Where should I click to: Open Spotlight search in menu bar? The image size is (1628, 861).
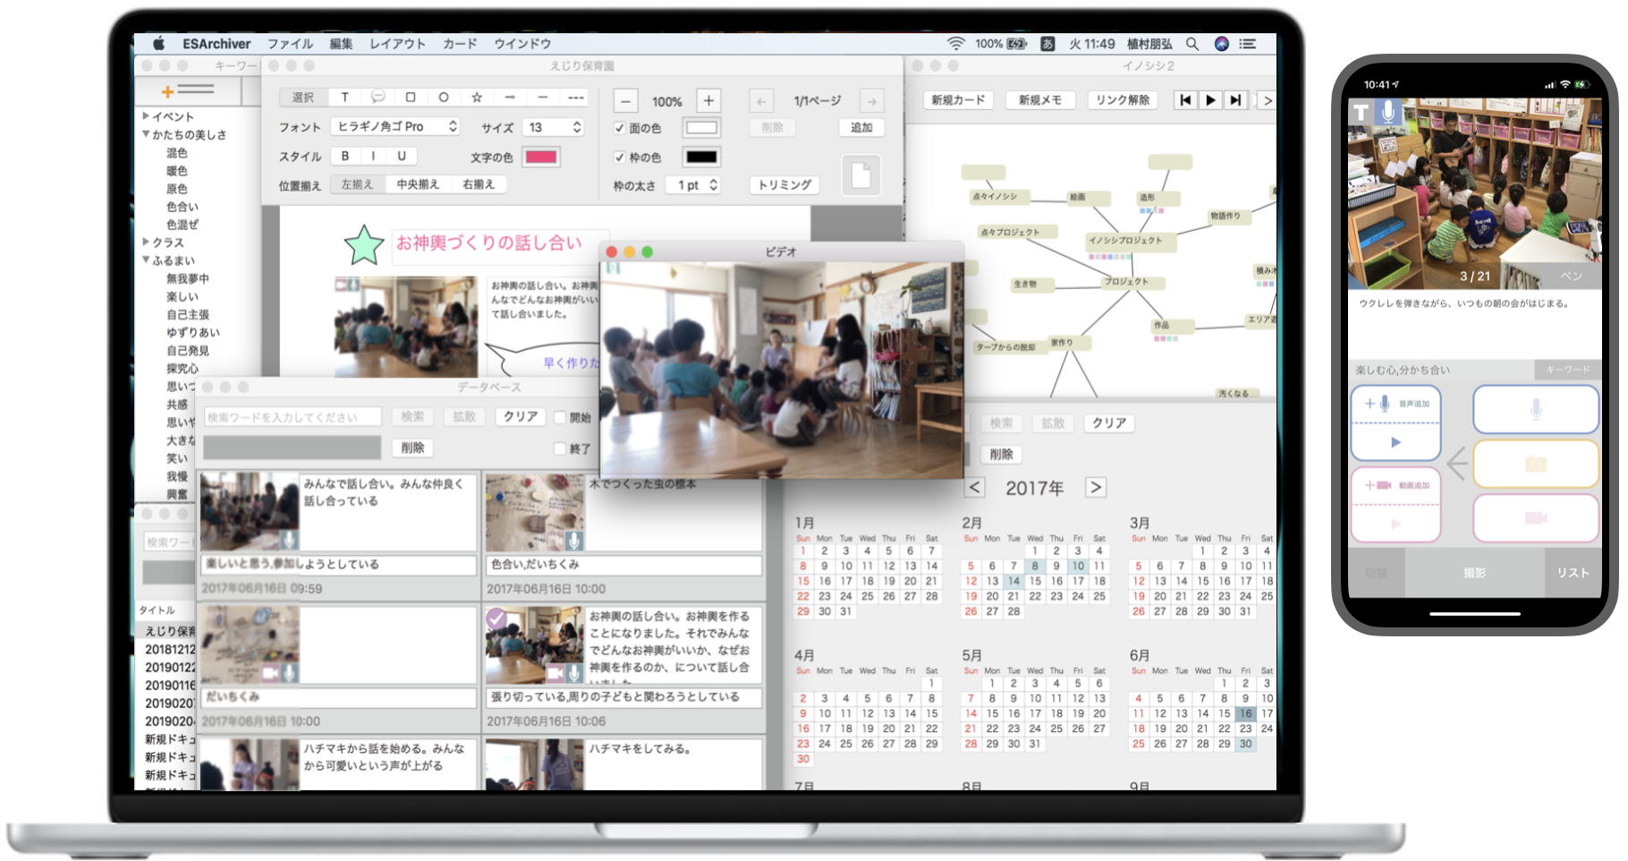1192,44
